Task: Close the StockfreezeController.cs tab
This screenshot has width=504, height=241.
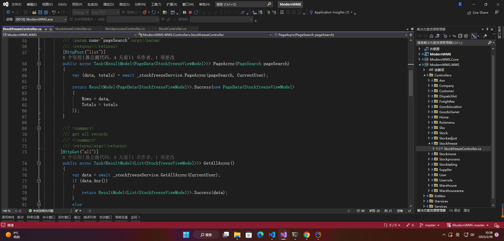Action: (51, 29)
